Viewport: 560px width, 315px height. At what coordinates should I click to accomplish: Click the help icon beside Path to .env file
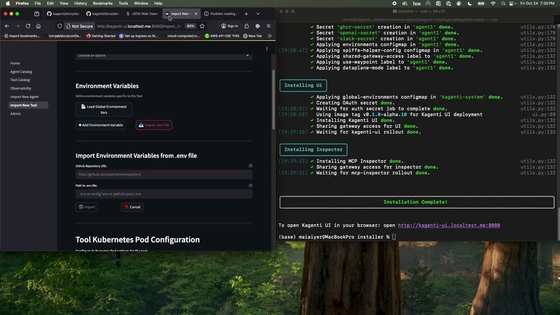250,185
